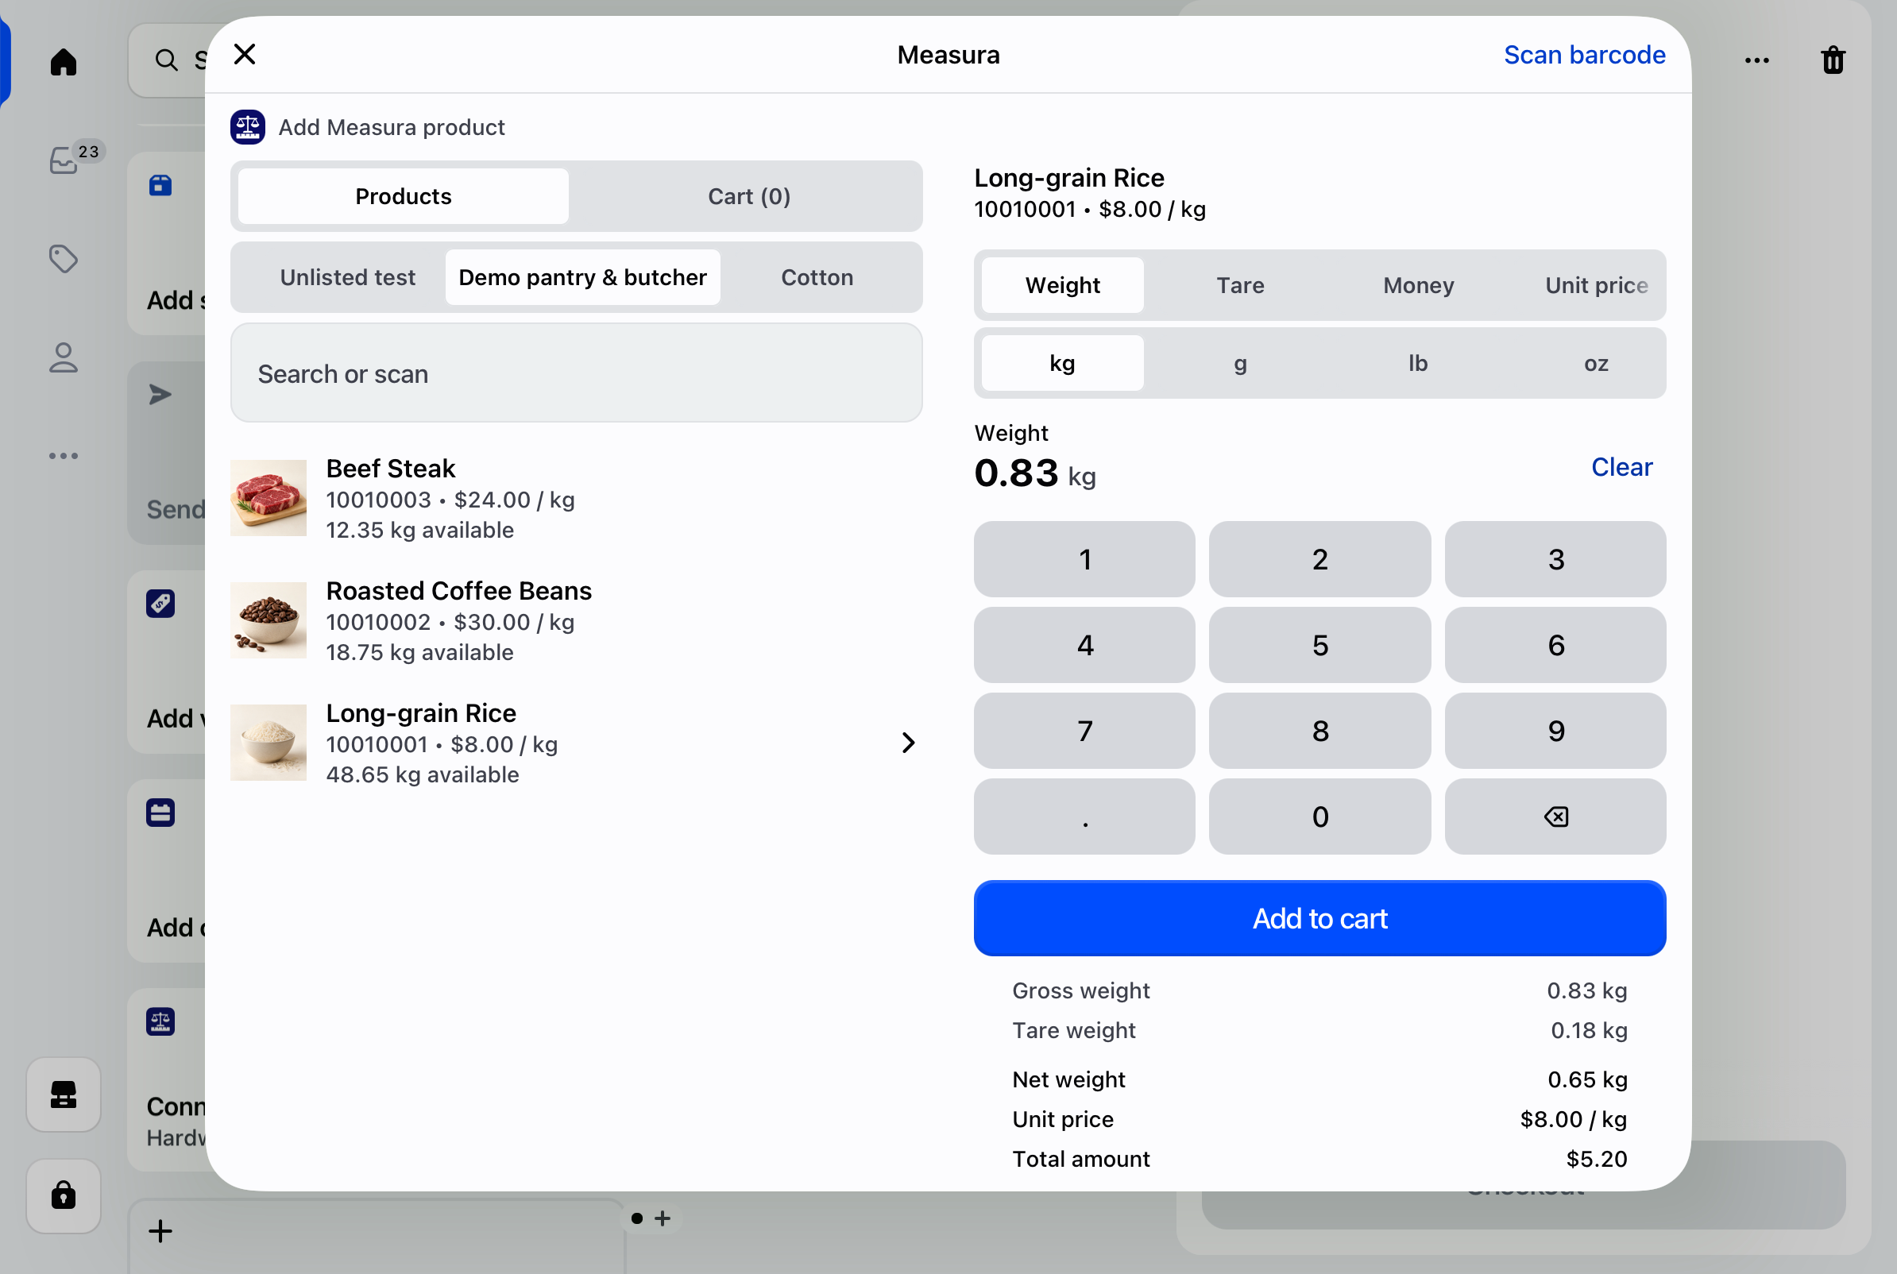Switch to the Cart (0) tab
Viewport: 1897px width, 1274px height.
pyautogui.click(x=749, y=196)
